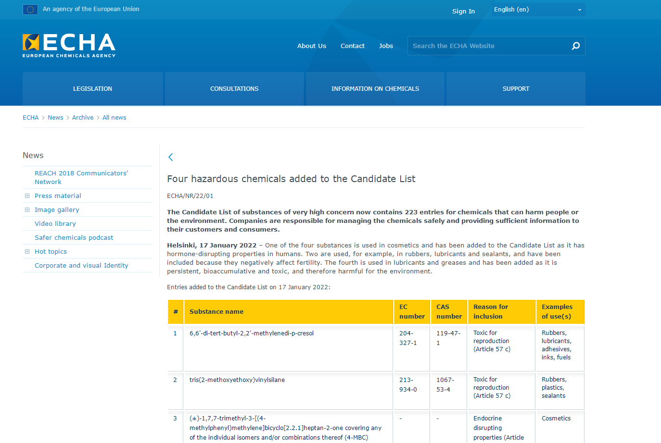Screen dimensions: 661x443
Task: Open the Image gallery link
Action: [57, 210]
